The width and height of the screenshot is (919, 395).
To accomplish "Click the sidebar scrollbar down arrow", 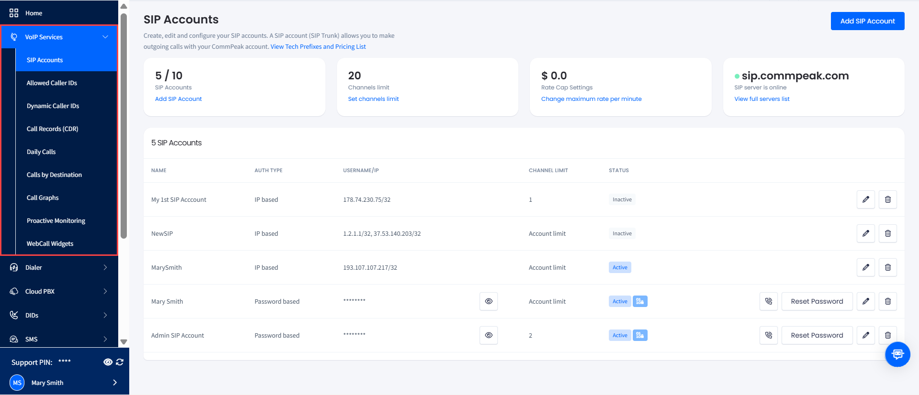I will (123, 342).
